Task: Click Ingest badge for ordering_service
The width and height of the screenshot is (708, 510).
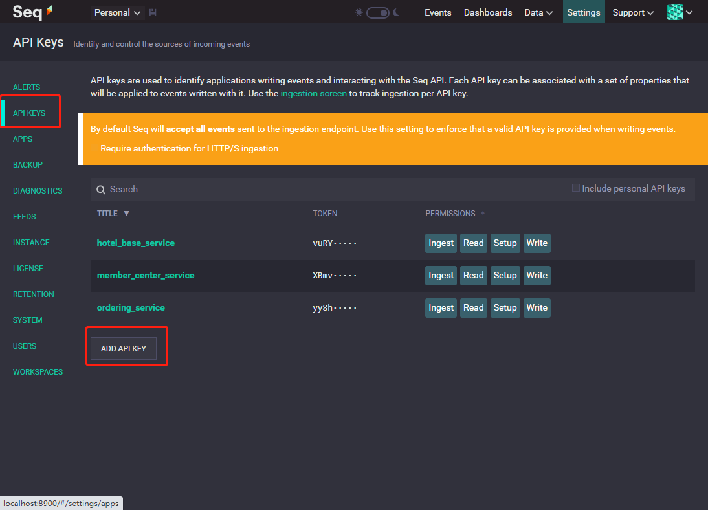Action: 441,307
